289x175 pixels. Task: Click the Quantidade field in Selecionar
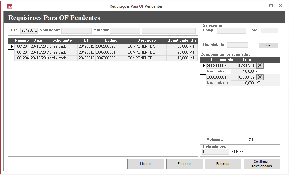coord(237,45)
